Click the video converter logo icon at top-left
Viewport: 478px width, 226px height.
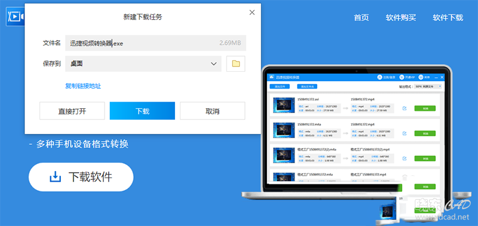click(x=16, y=17)
